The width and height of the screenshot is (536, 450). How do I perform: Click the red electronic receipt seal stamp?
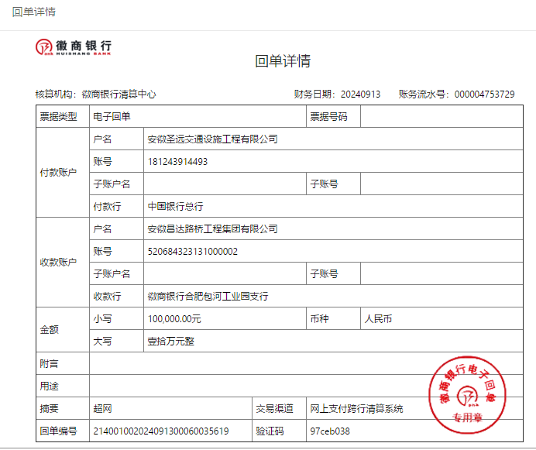click(x=464, y=395)
